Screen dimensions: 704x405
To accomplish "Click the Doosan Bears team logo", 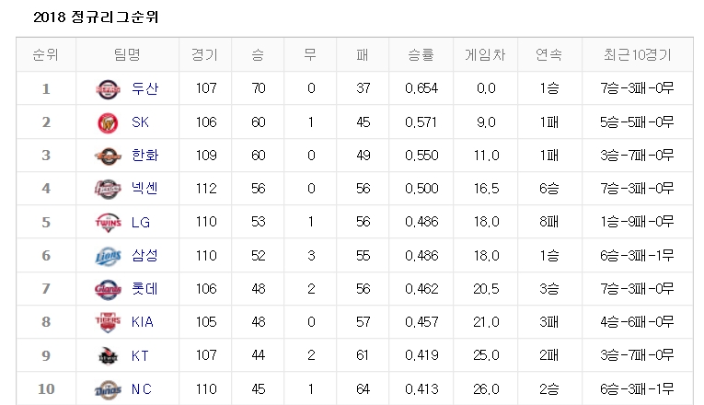I will click(x=108, y=89).
